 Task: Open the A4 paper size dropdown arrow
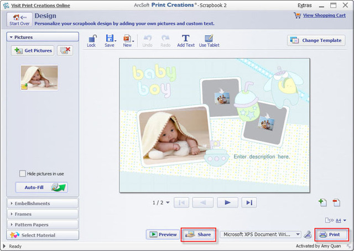[345, 221]
